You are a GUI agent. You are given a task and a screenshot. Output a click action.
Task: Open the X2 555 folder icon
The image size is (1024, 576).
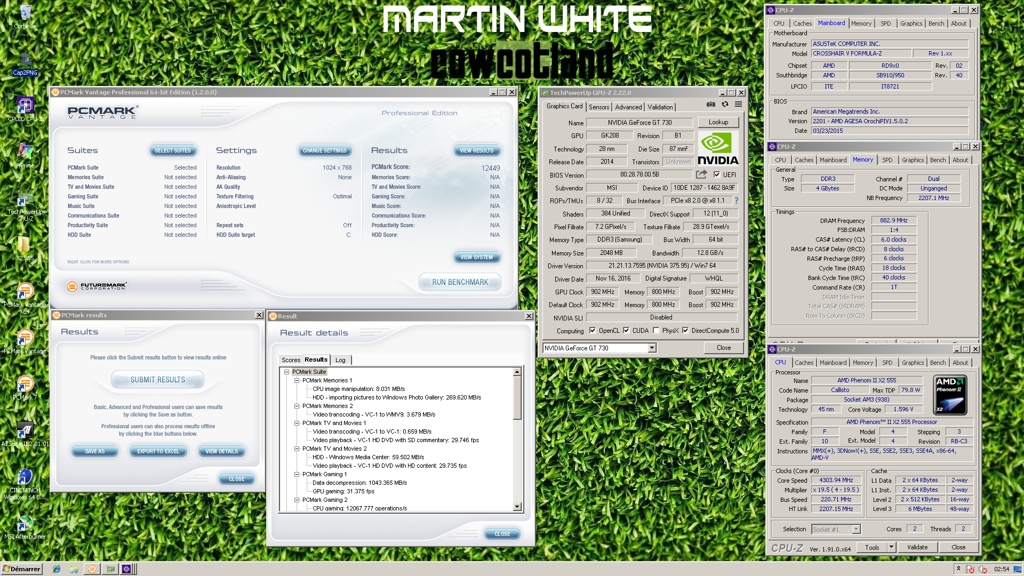click(25, 249)
